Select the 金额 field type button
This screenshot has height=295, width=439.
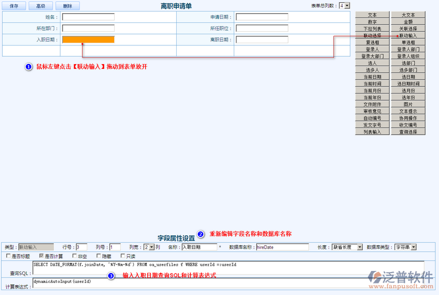tap(408, 22)
